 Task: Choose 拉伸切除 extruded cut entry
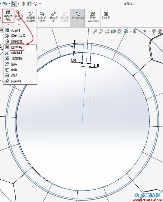tap(20, 47)
